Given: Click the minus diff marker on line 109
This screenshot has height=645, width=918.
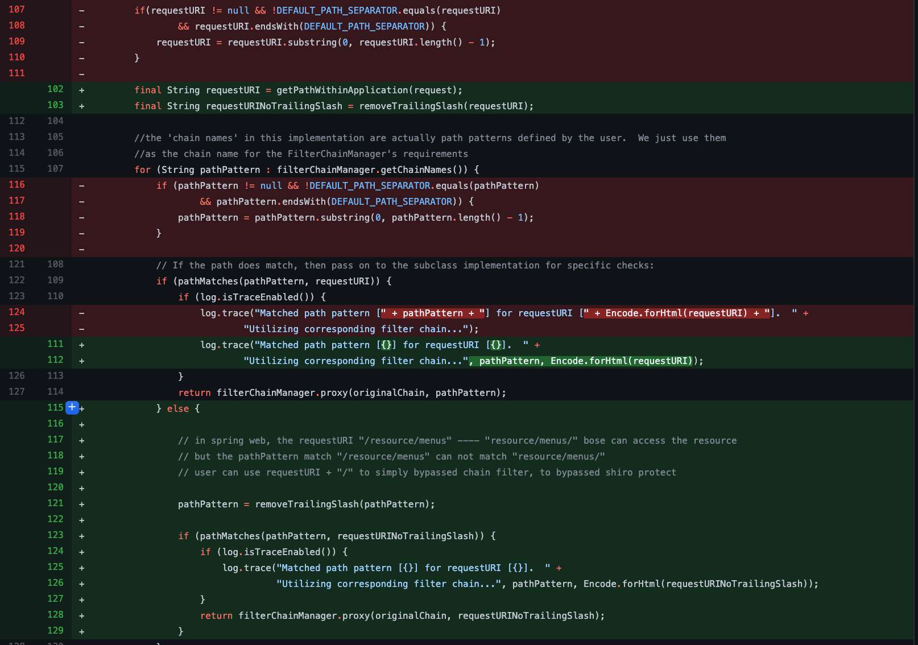Looking at the screenshot, I should (x=82, y=42).
